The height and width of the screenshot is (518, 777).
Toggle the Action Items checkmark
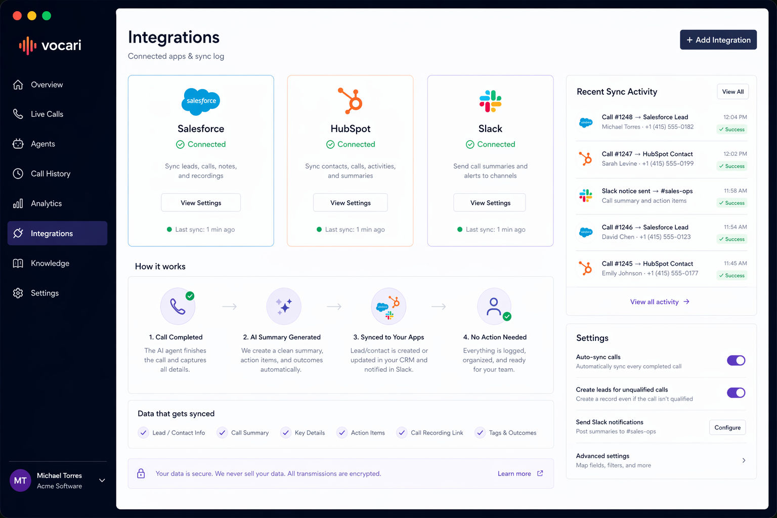[342, 433]
